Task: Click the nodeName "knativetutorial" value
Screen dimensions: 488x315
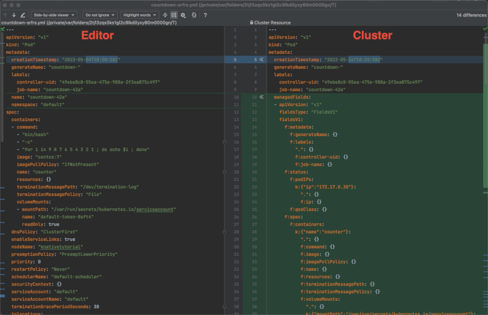Action: click(61, 247)
